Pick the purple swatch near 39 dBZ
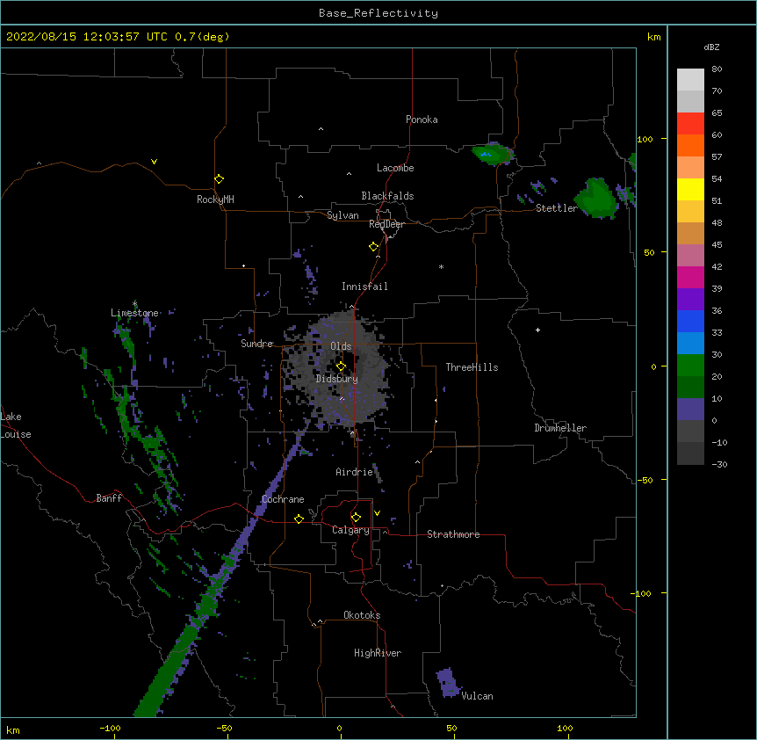 [690, 300]
